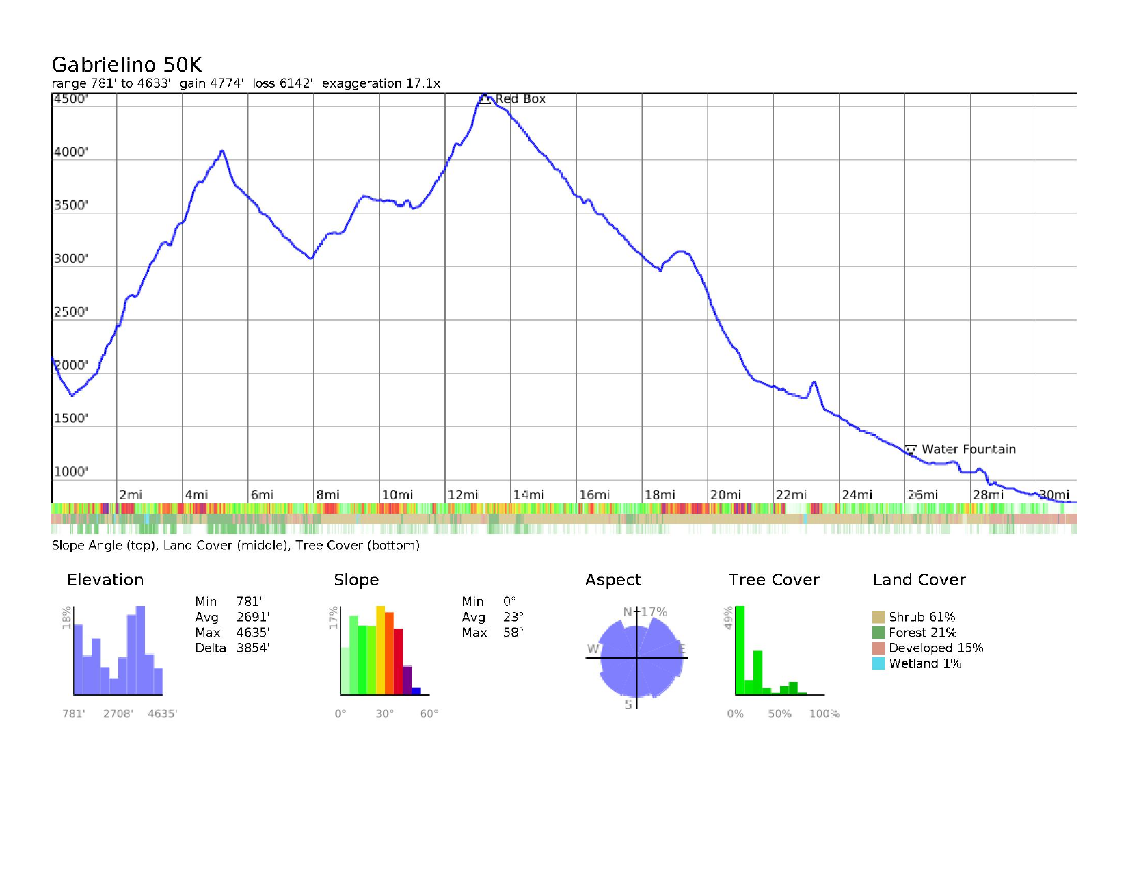This screenshot has height=872, width=1128.
Task: Click the Wetland 1% legend swatch
Action: [878, 663]
